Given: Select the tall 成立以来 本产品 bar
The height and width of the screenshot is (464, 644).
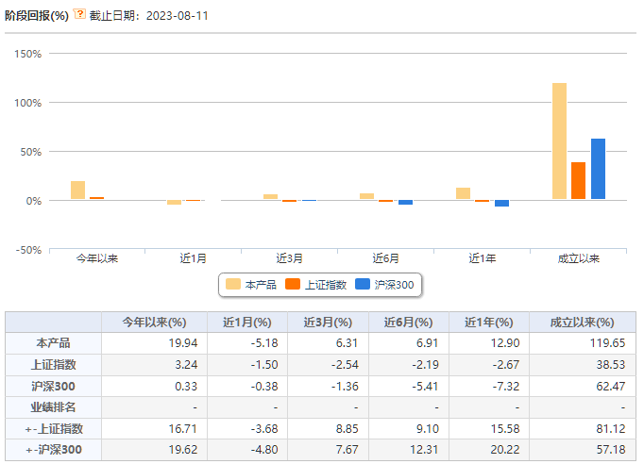Looking at the screenshot, I should [559, 141].
